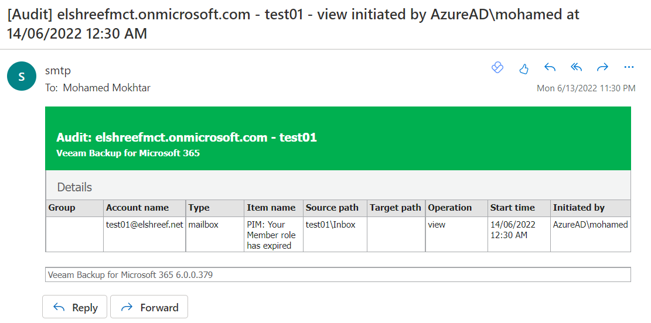The image size is (651, 323).
Task: Click the test01@elshreef.net account cell
Action: click(145, 225)
